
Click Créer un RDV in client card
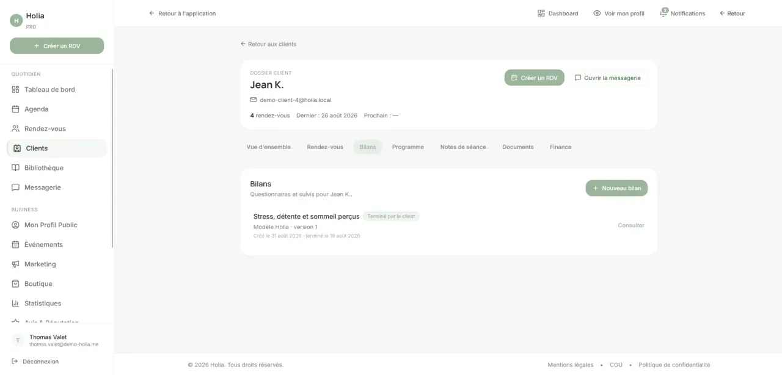pos(534,78)
